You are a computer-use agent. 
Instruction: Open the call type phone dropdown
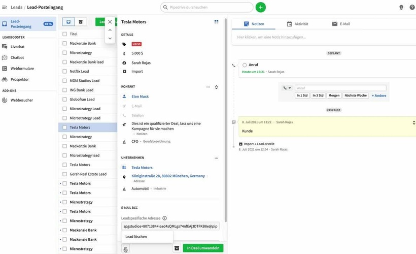[287, 88]
